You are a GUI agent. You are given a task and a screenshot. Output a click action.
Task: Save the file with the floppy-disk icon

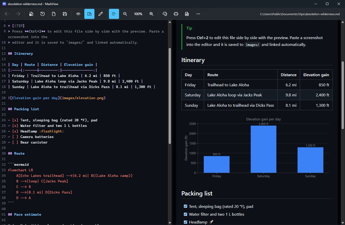65,14
